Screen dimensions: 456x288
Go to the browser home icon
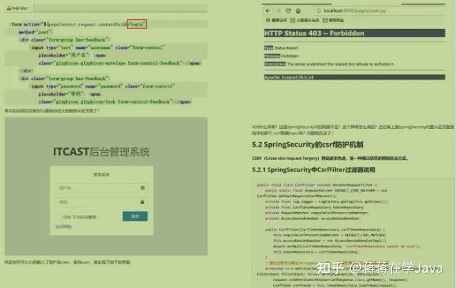298,11
